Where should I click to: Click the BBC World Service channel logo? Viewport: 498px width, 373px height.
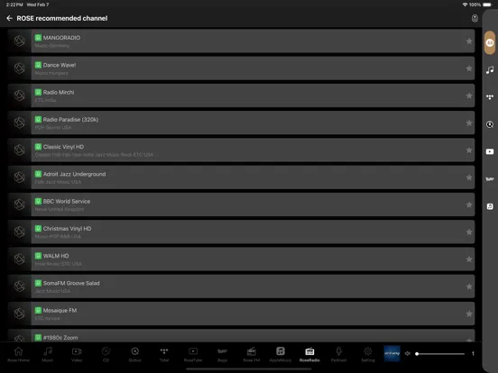coord(19,205)
